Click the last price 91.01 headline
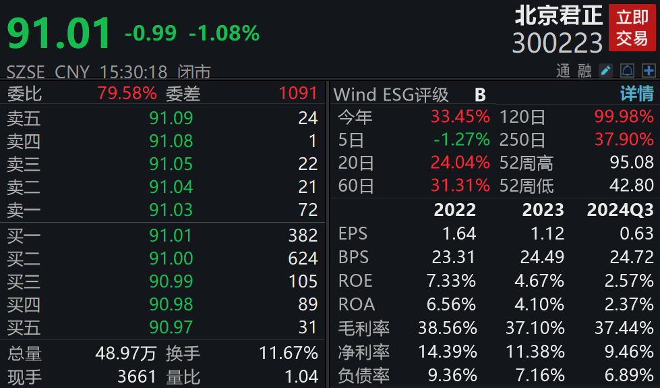Viewport: 660px width, 388px height. pyautogui.click(x=59, y=33)
